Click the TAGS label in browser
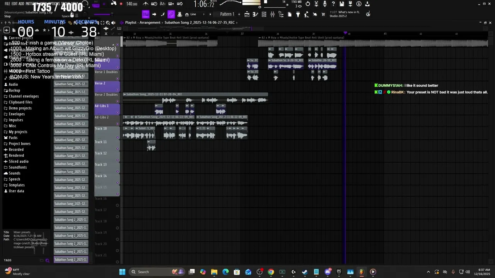 click(x=8, y=260)
